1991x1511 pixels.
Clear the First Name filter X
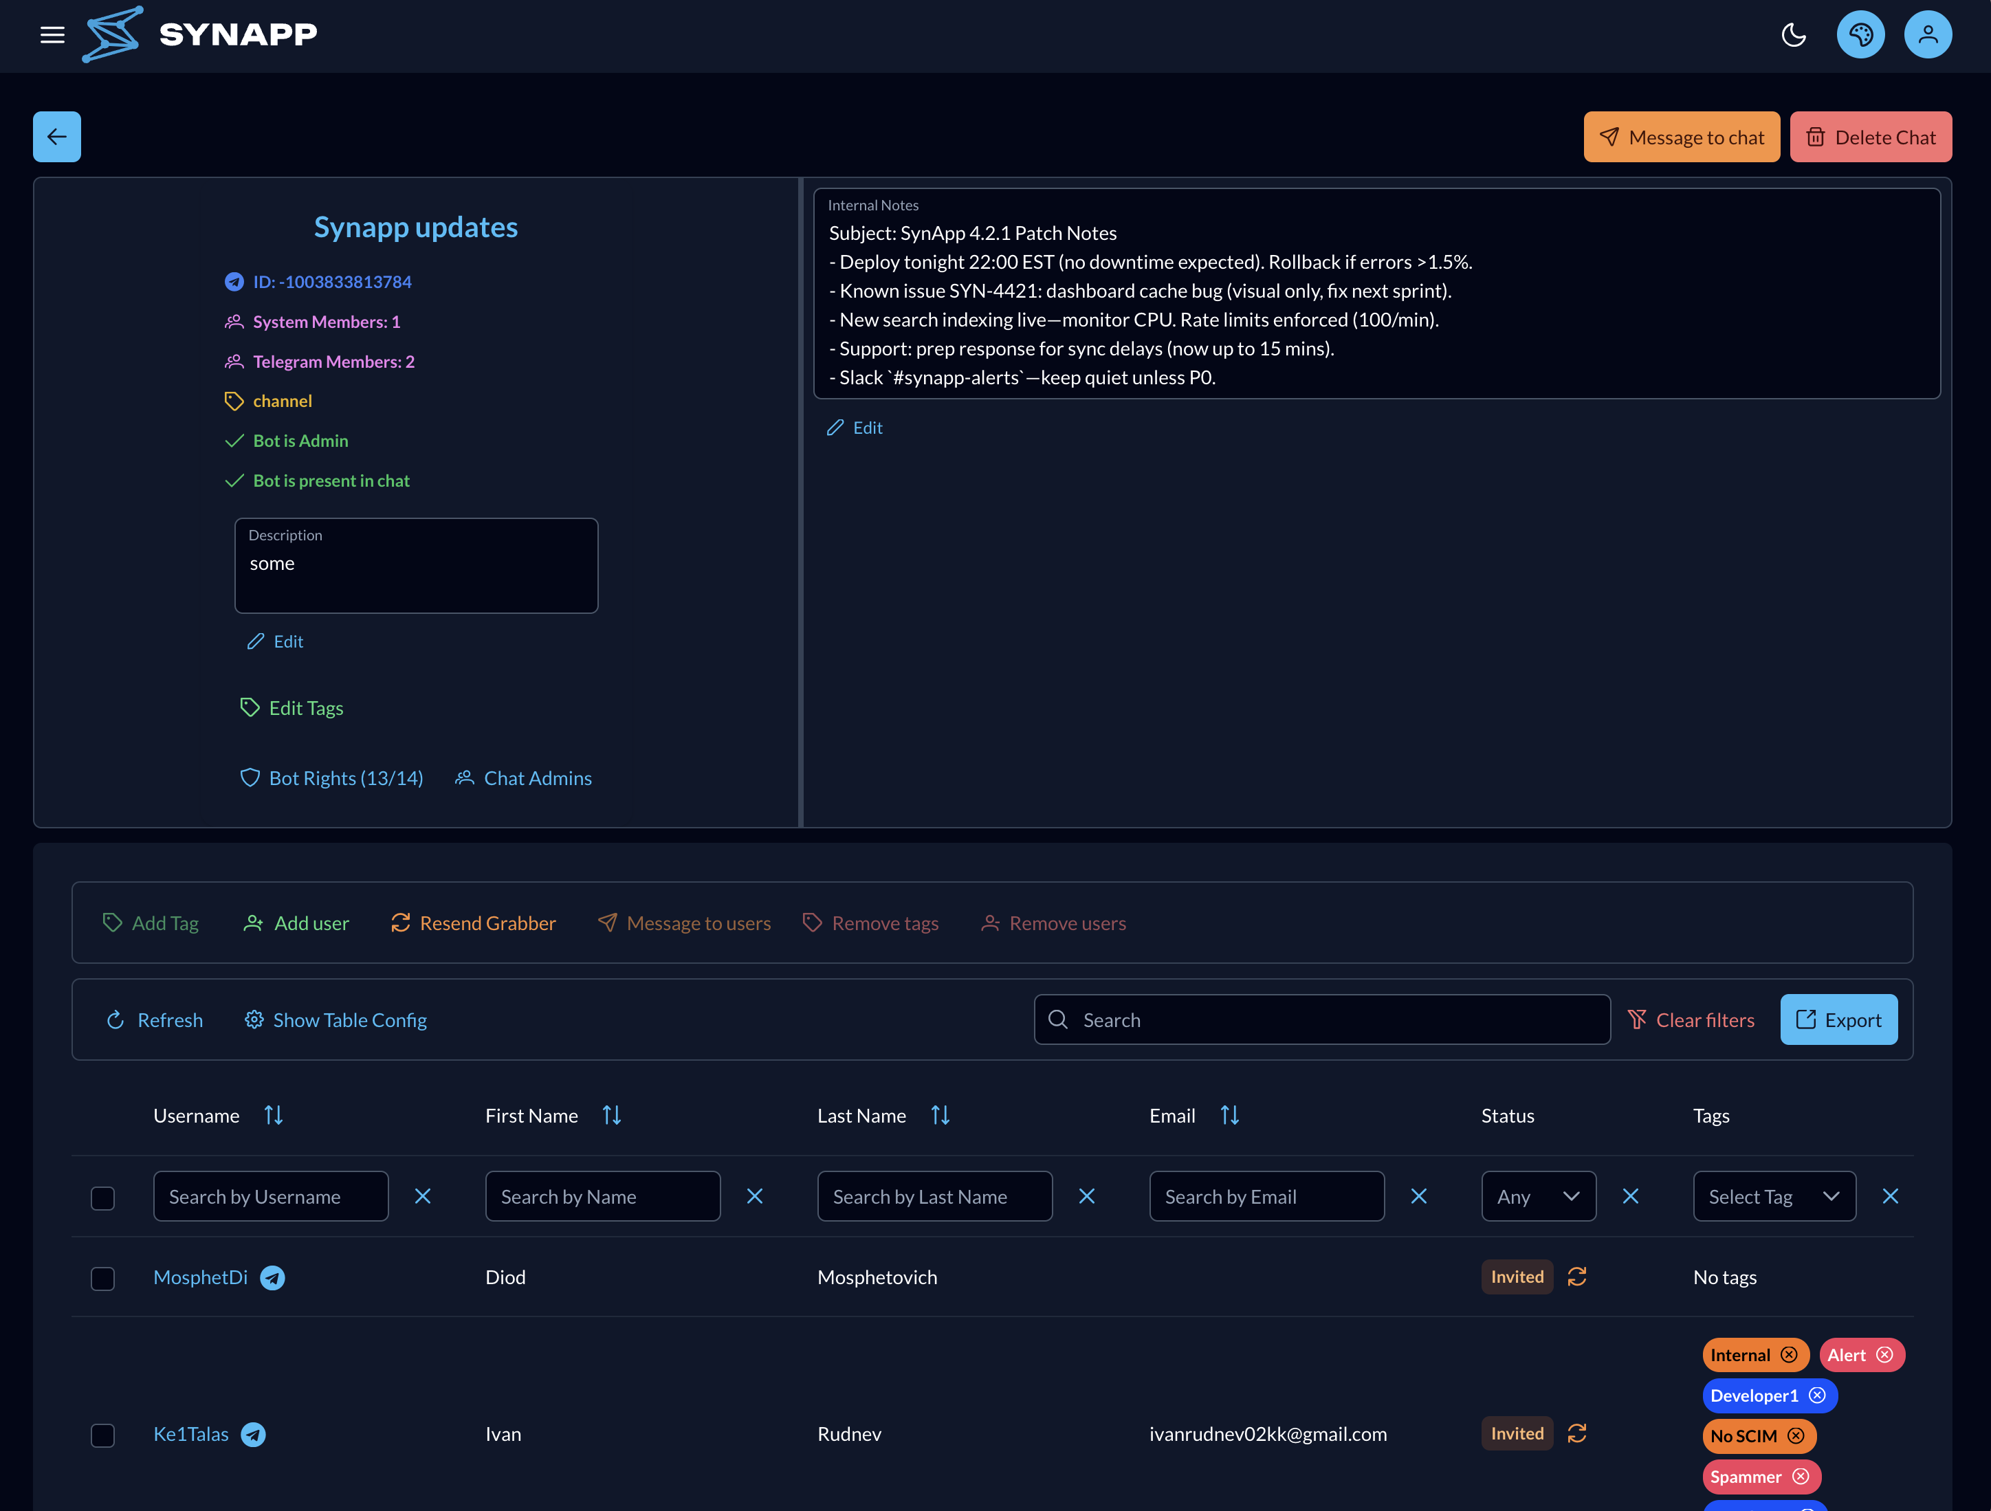pyautogui.click(x=754, y=1196)
